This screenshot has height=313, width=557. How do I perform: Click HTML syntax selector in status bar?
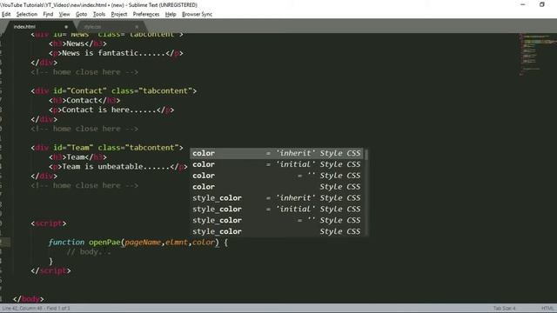[x=547, y=308]
